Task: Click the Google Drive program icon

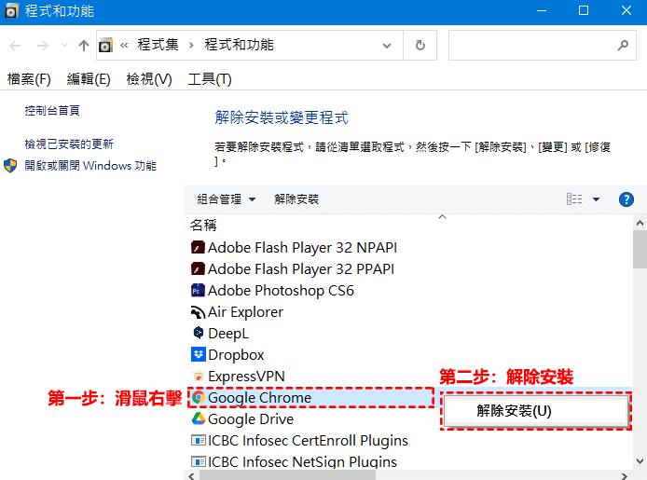Action: click(x=199, y=419)
